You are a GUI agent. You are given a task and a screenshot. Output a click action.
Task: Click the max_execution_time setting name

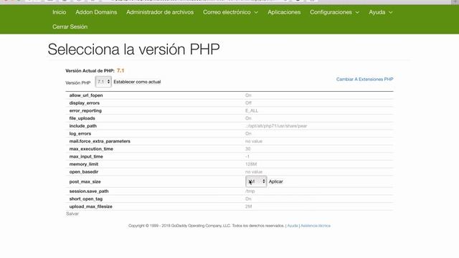(91, 148)
